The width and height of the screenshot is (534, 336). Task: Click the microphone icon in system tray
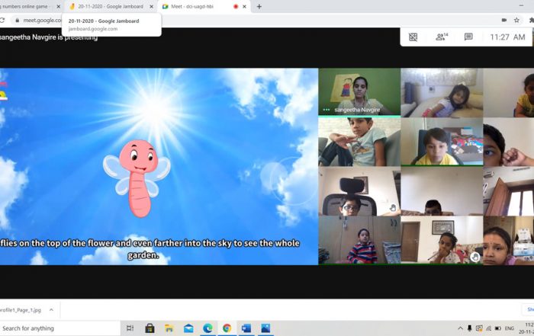(x=469, y=328)
